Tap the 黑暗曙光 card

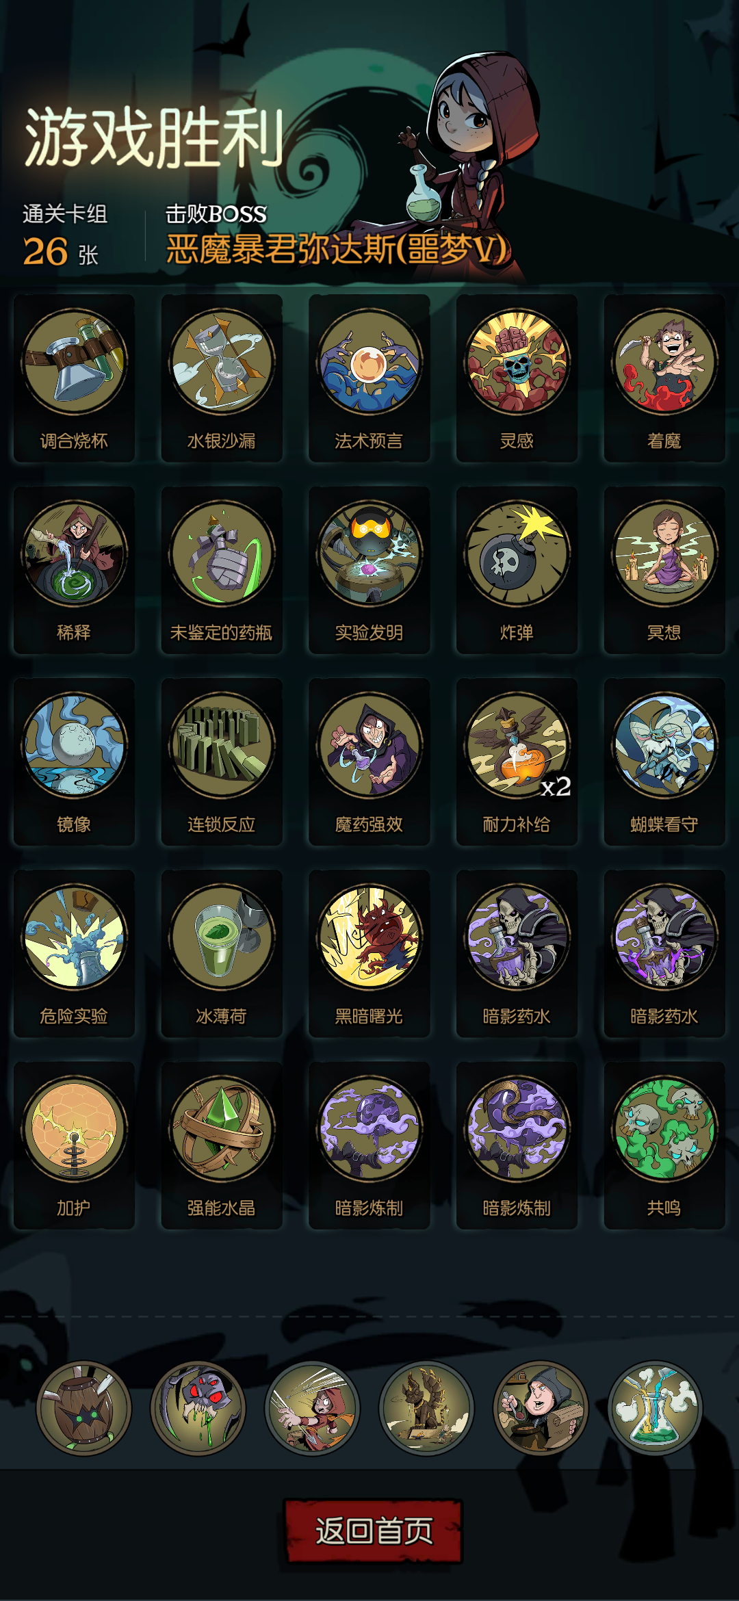tap(369, 954)
